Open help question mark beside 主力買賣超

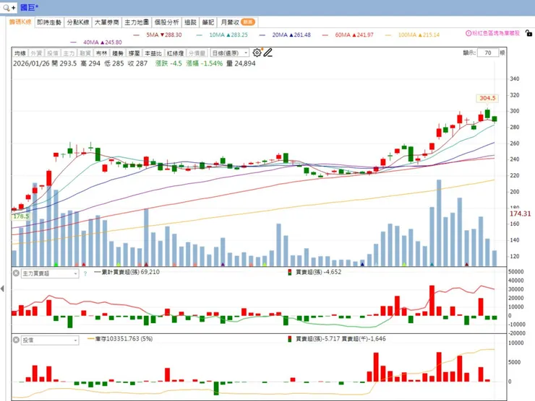pos(85,273)
